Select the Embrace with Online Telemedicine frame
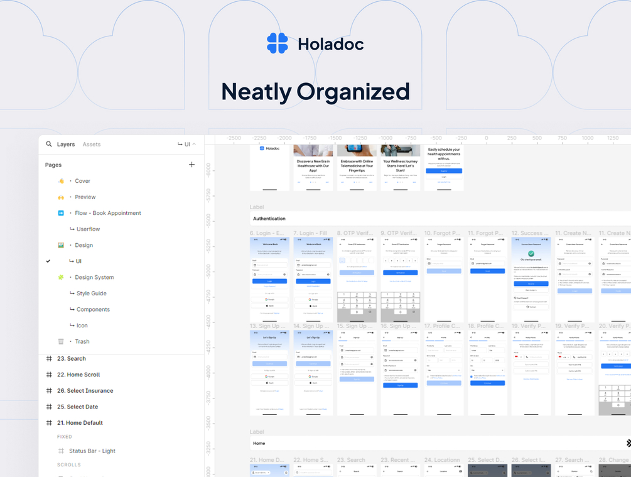The width and height of the screenshot is (631, 477). pos(357,168)
